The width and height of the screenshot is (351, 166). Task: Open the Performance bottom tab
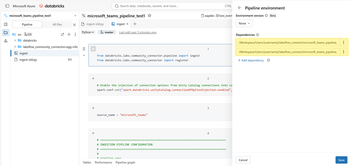(103, 162)
